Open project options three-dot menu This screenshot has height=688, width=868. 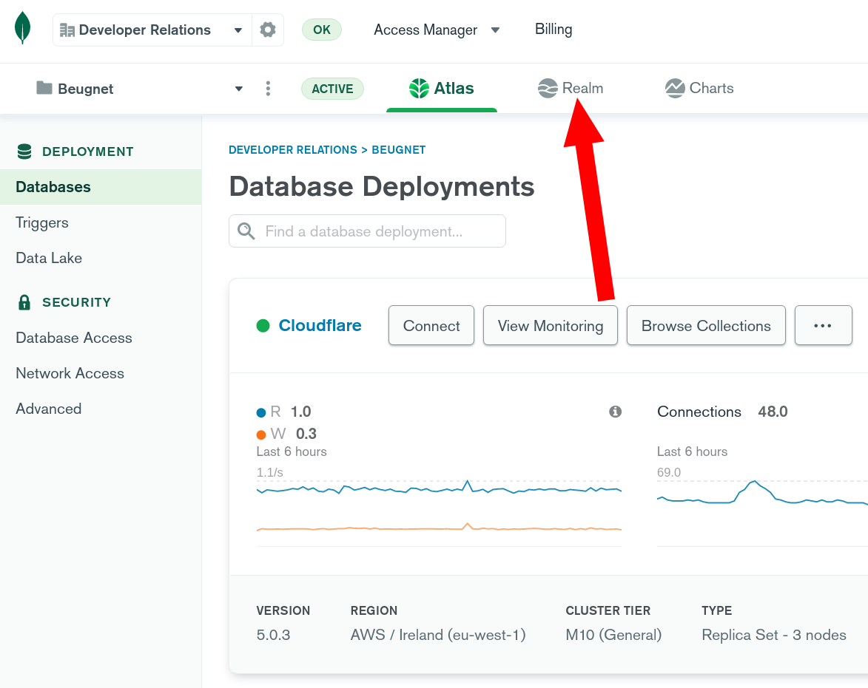(x=268, y=89)
